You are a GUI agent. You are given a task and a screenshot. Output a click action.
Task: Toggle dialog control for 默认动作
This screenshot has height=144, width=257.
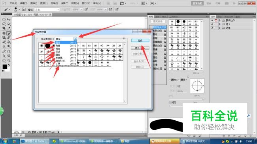pyautogui.click(x=216, y=21)
